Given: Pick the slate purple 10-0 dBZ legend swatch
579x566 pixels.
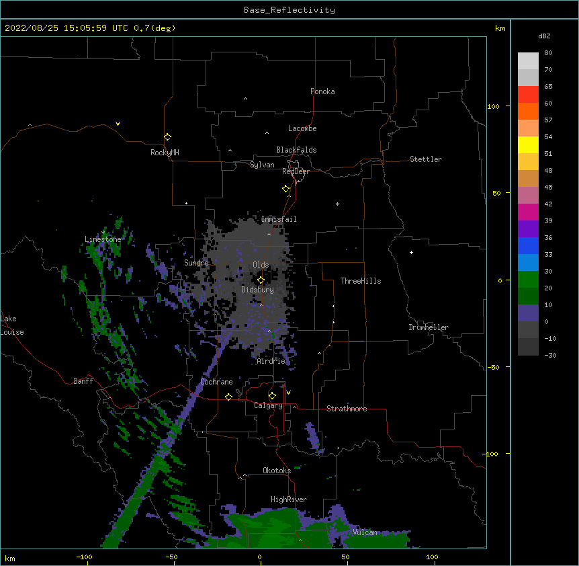Looking at the screenshot, I should pos(528,313).
